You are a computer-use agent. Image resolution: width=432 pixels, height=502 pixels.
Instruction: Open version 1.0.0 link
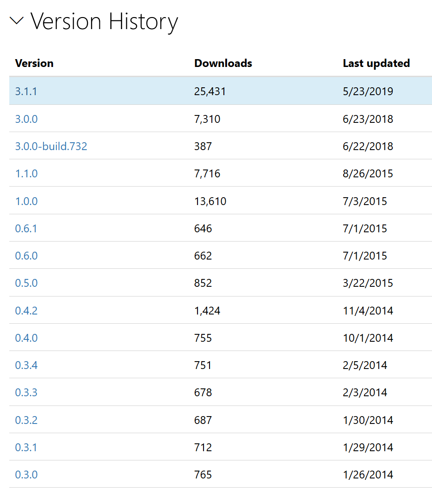[26, 201]
